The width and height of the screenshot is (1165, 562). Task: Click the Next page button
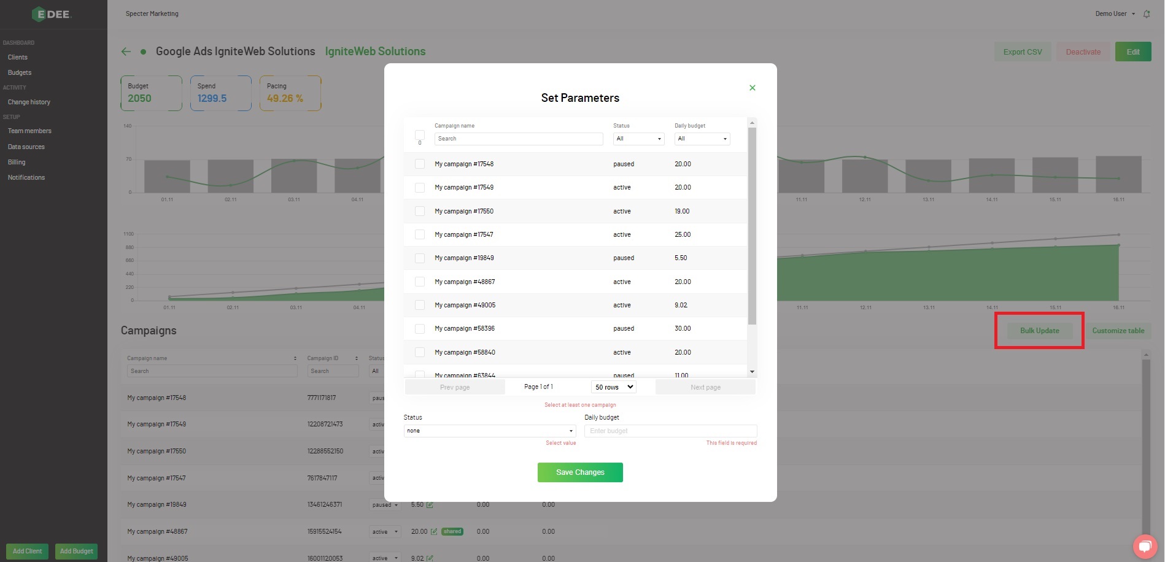[705, 387]
